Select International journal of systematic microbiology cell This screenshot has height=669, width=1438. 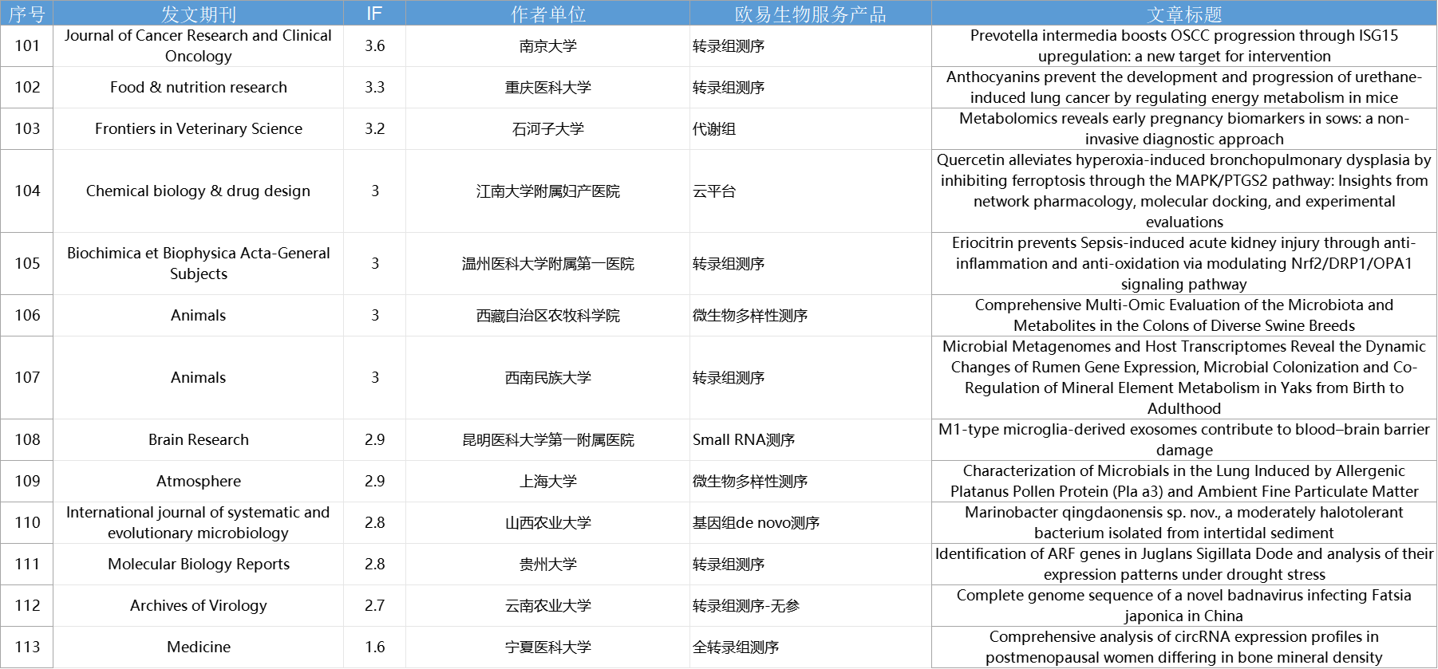coord(199,523)
